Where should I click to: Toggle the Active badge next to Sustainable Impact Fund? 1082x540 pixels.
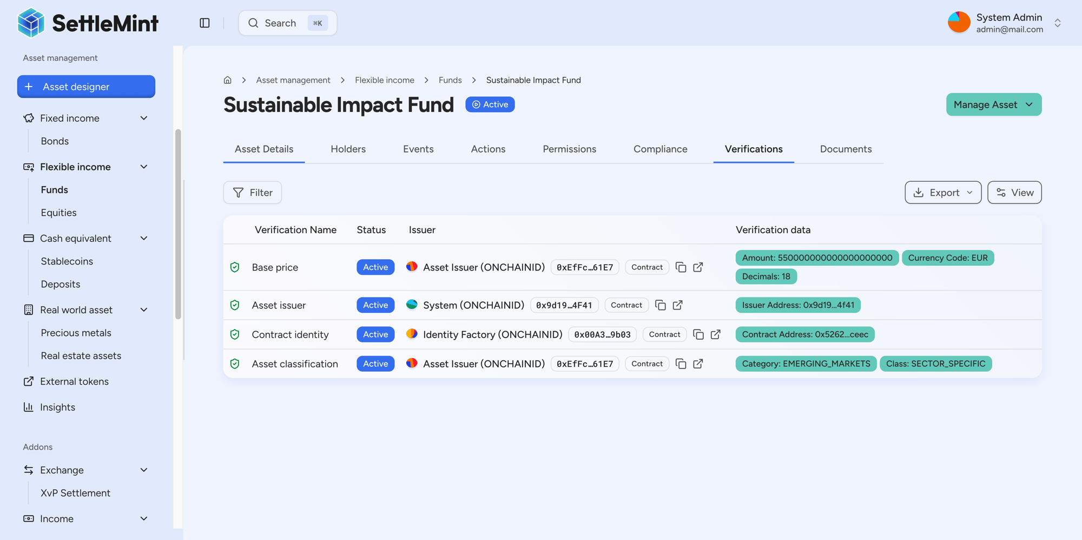coord(490,104)
